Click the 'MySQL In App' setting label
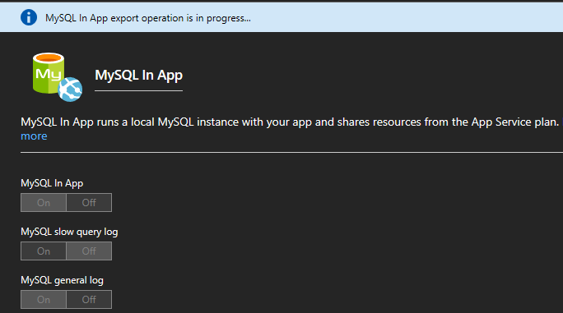563x313 pixels. [x=52, y=183]
